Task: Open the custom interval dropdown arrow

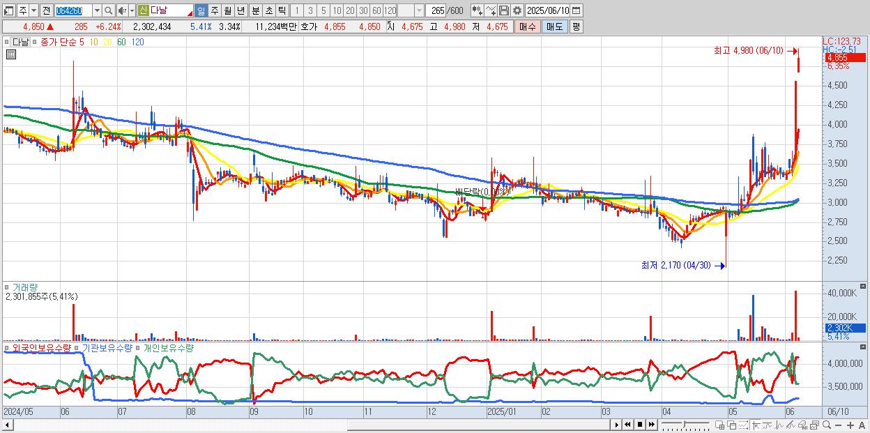Action: [419, 10]
